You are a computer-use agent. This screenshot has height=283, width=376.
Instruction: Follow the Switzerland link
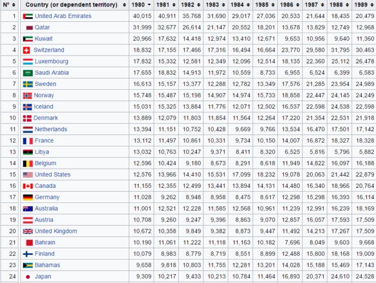pos(48,50)
